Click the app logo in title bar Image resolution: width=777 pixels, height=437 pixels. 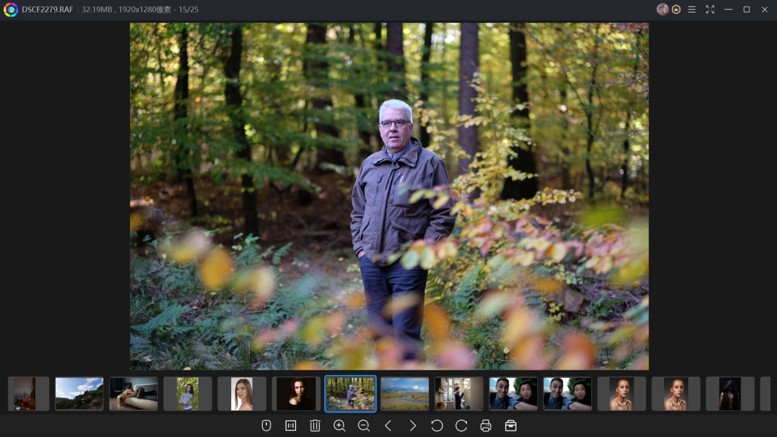pyautogui.click(x=10, y=10)
